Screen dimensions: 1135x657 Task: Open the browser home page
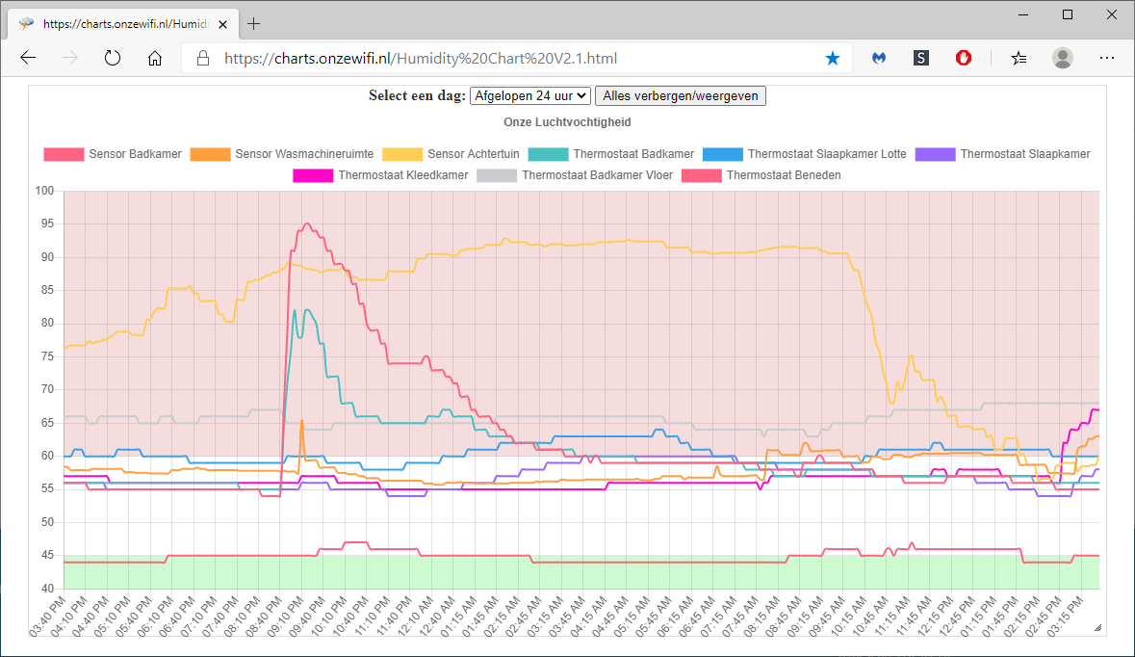click(x=155, y=58)
